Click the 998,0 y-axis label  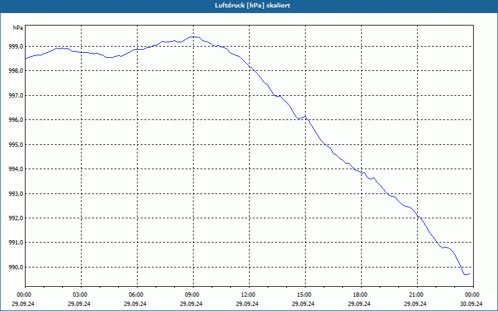point(16,71)
